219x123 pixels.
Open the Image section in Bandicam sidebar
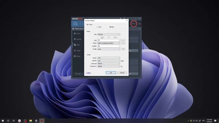coord(77,51)
